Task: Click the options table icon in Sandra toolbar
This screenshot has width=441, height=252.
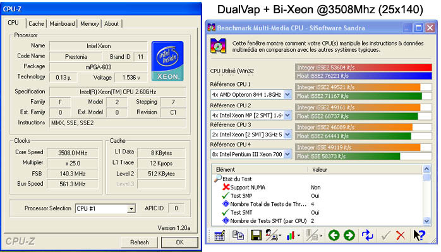Action: pyautogui.click(x=219, y=236)
